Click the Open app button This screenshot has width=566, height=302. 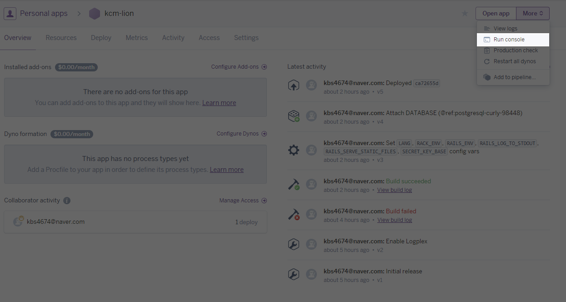(x=496, y=14)
